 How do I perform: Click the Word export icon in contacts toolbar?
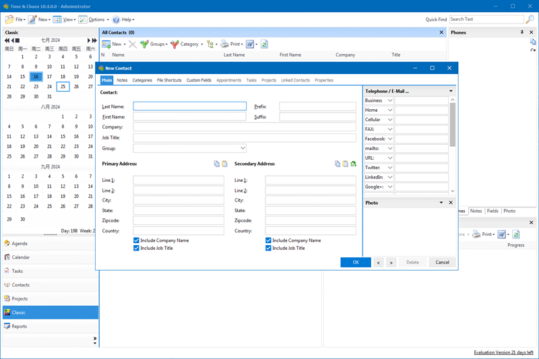coord(250,44)
